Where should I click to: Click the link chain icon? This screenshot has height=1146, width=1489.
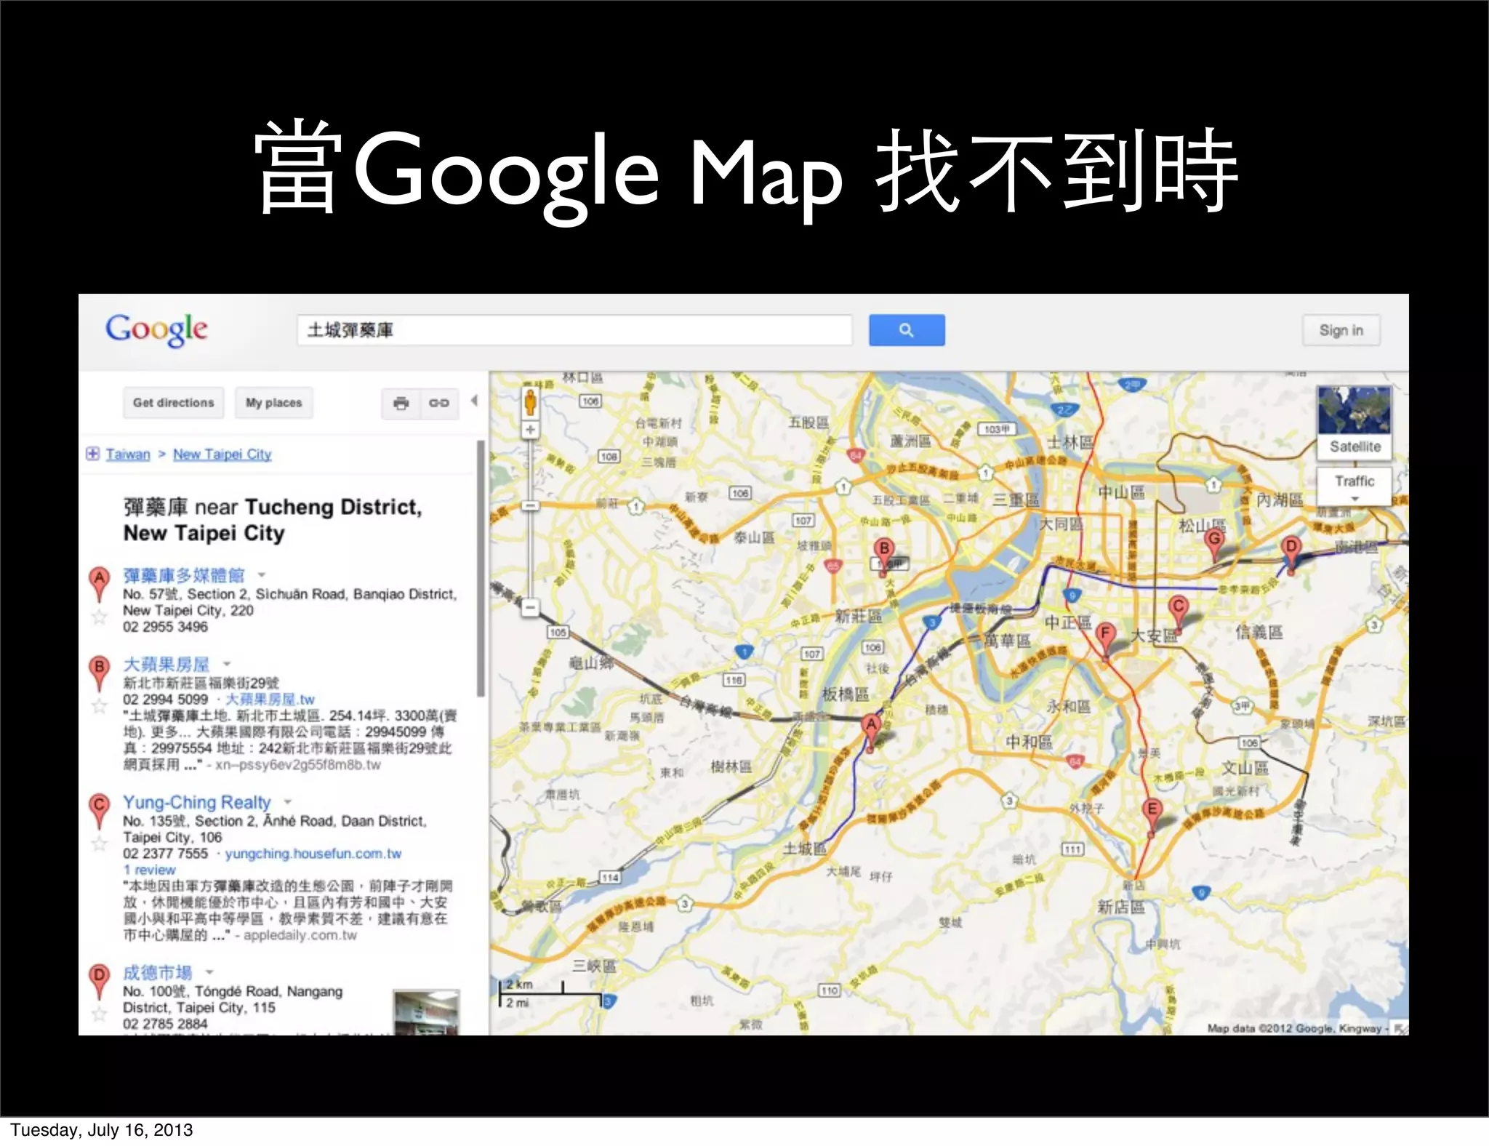(x=439, y=403)
